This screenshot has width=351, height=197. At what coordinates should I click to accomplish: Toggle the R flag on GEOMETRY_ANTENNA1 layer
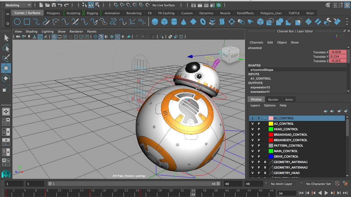click(x=265, y=162)
